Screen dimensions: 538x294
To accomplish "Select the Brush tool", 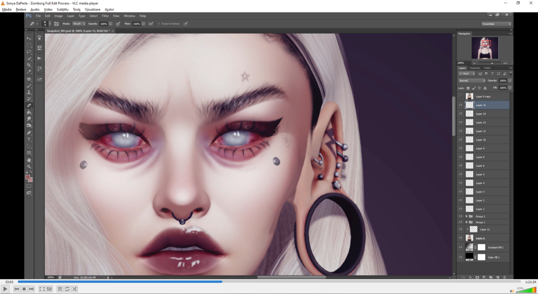I will pos(29,86).
